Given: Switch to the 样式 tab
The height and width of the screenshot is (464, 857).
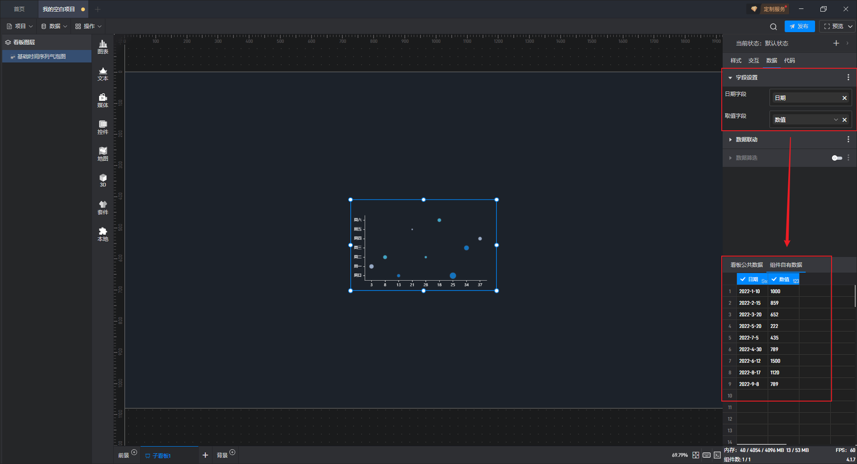Looking at the screenshot, I should [736, 61].
